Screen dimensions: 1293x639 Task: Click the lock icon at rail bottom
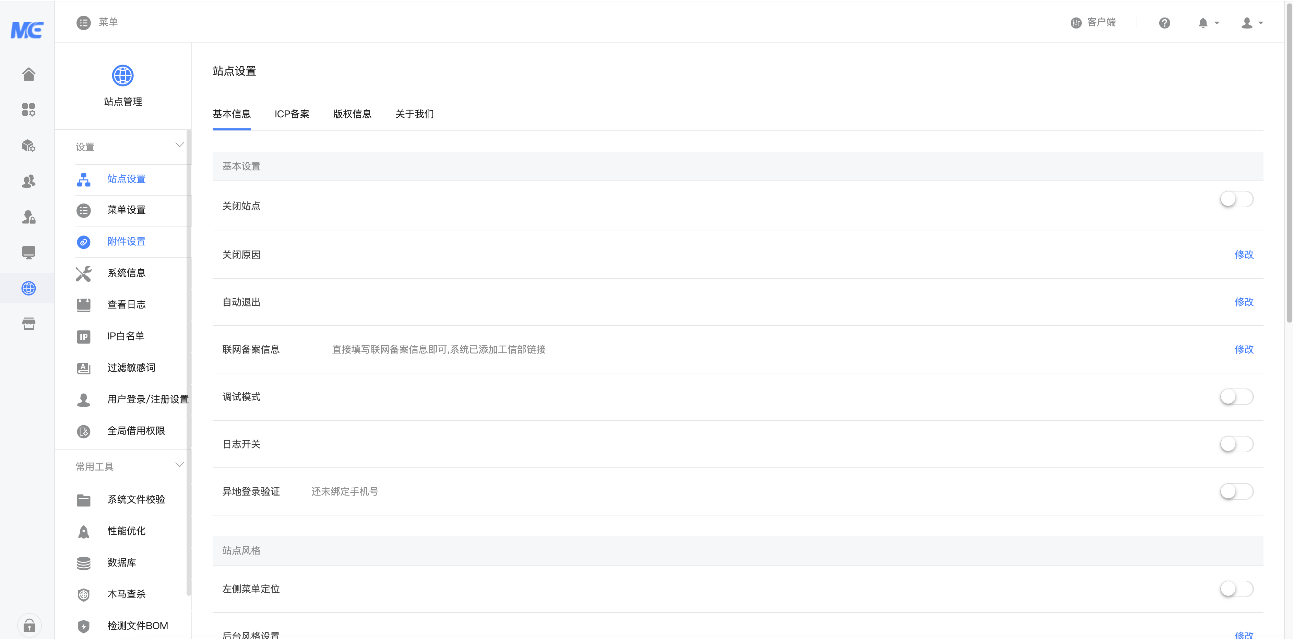point(29,626)
